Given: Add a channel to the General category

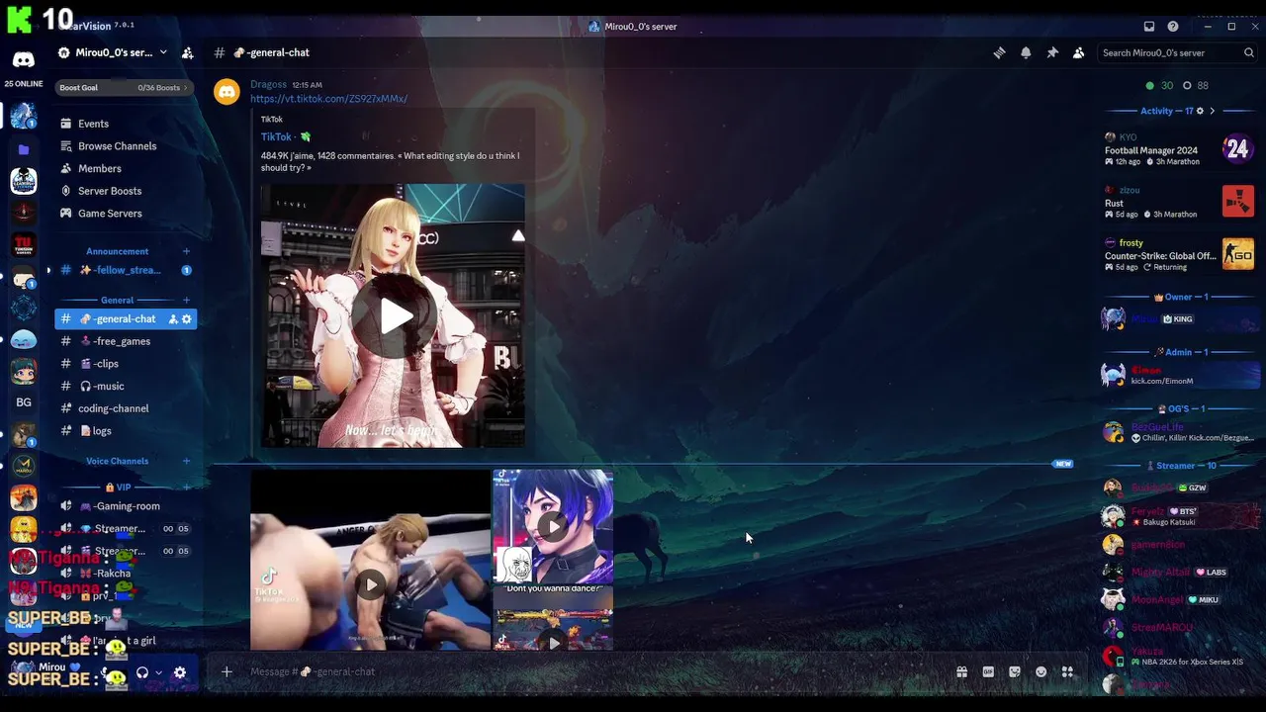Looking at the screenshot, I should (186, 300).
